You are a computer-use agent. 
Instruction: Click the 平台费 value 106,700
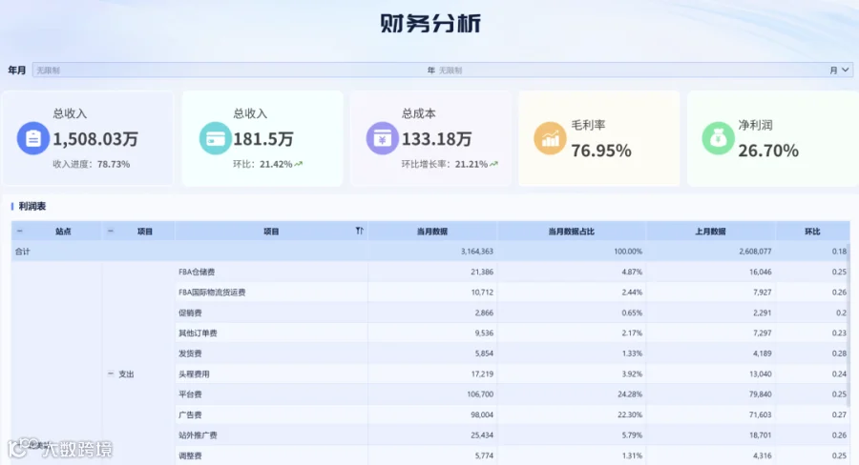pos(480,394)
